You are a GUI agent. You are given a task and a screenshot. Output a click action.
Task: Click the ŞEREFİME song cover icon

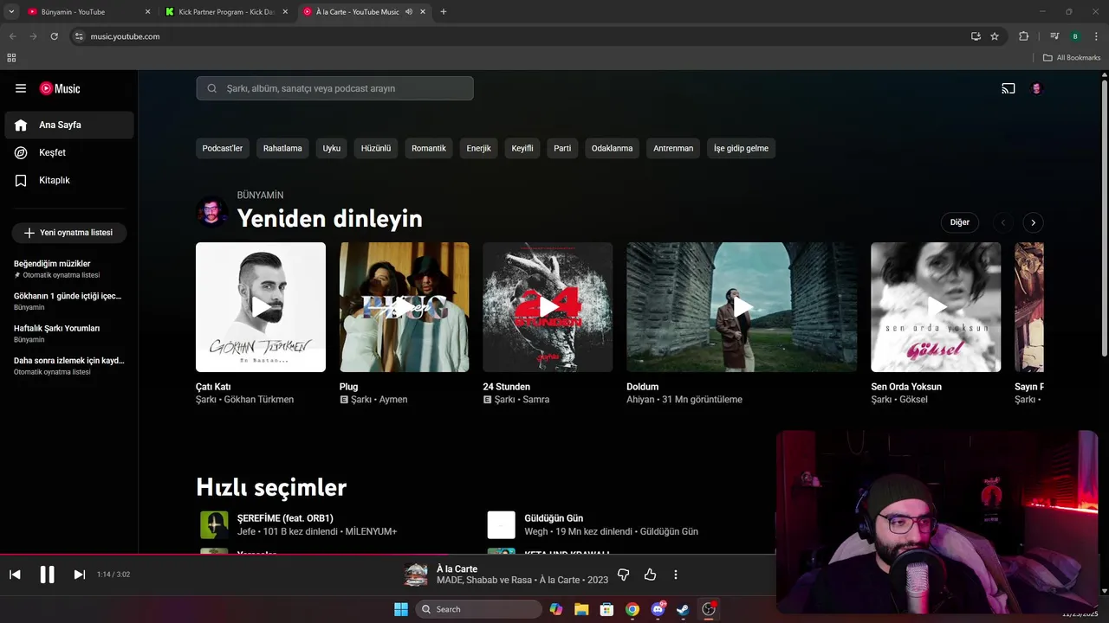tap(214, 524)
